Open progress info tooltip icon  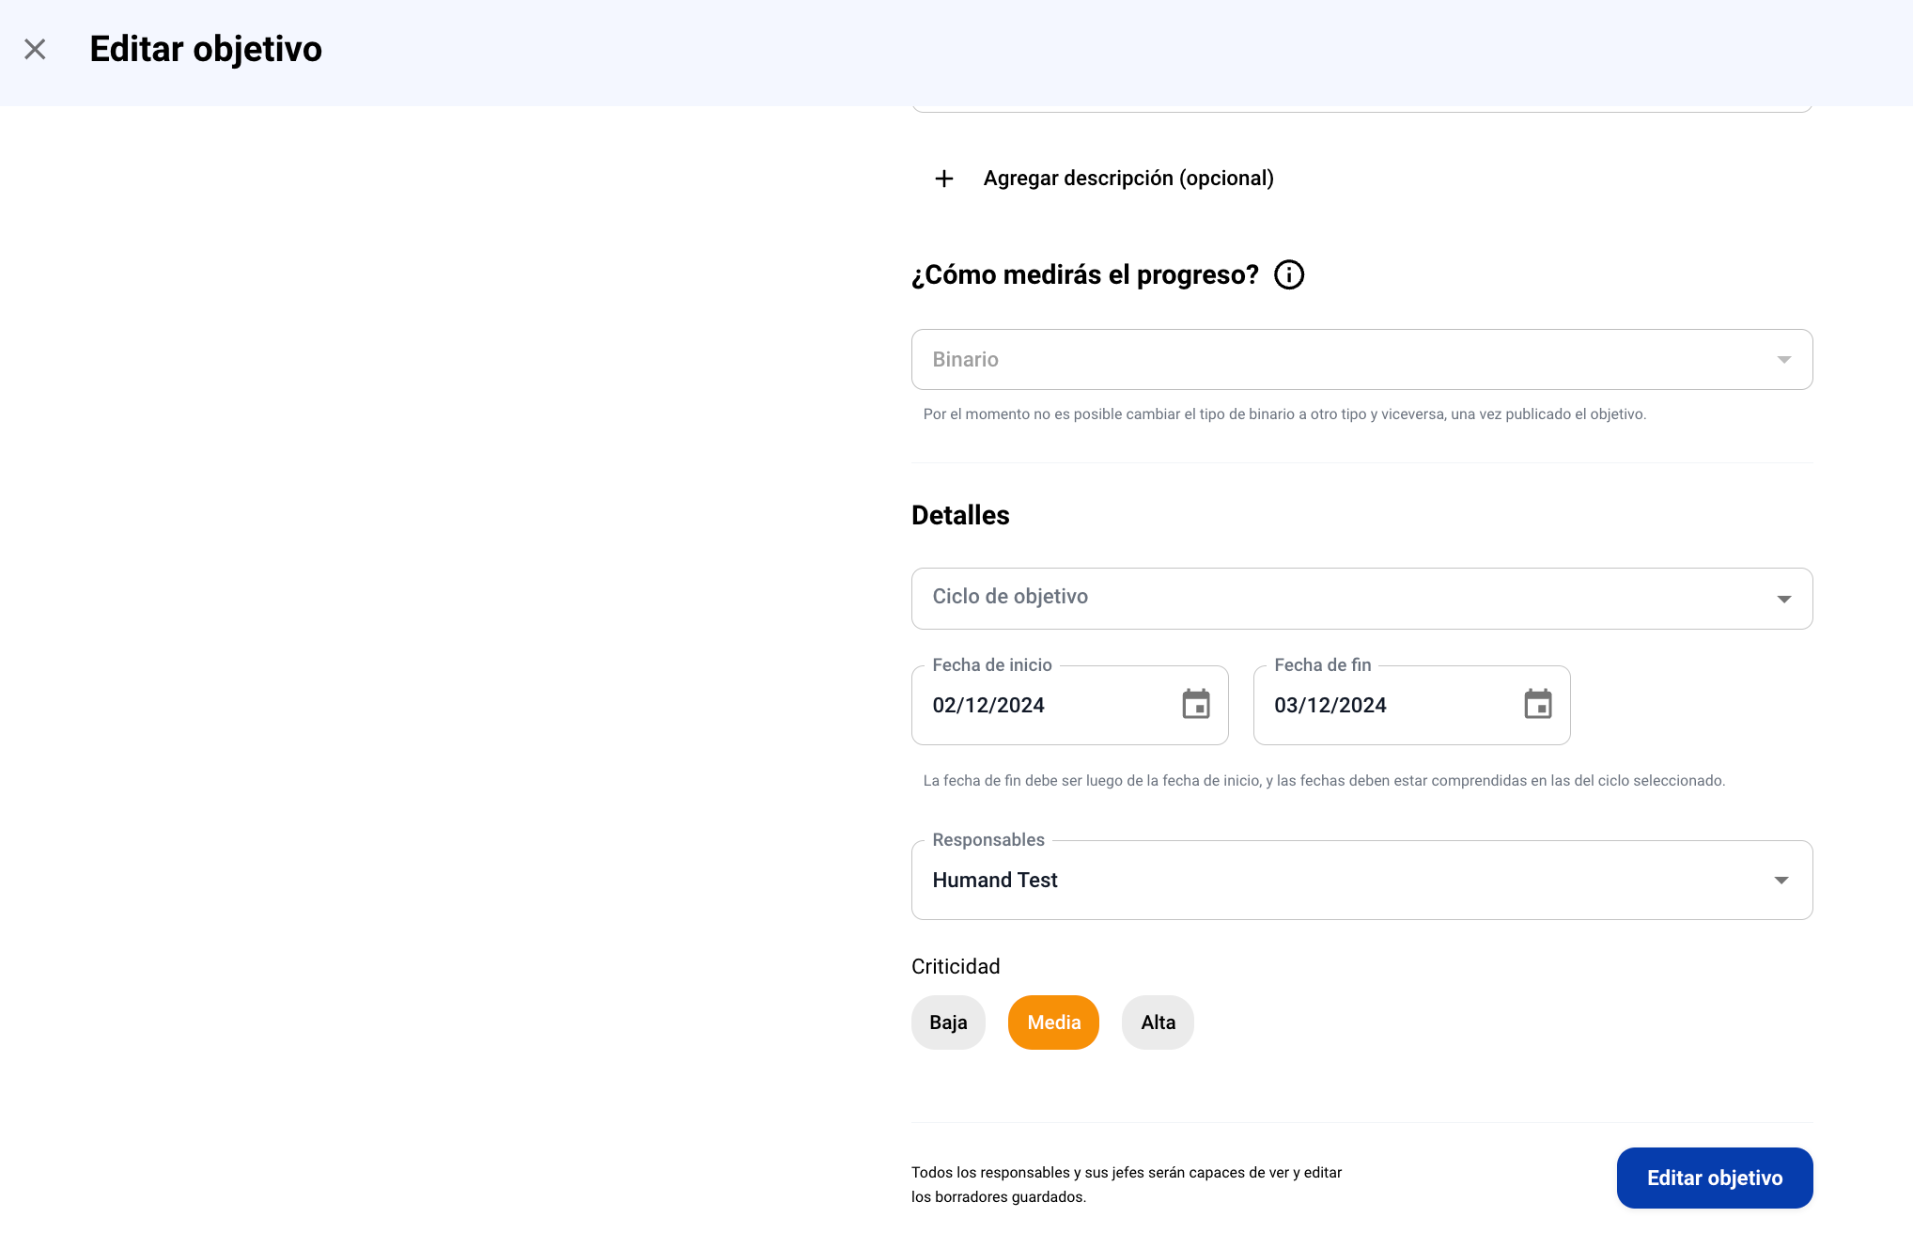click(x=1289, y=275)
